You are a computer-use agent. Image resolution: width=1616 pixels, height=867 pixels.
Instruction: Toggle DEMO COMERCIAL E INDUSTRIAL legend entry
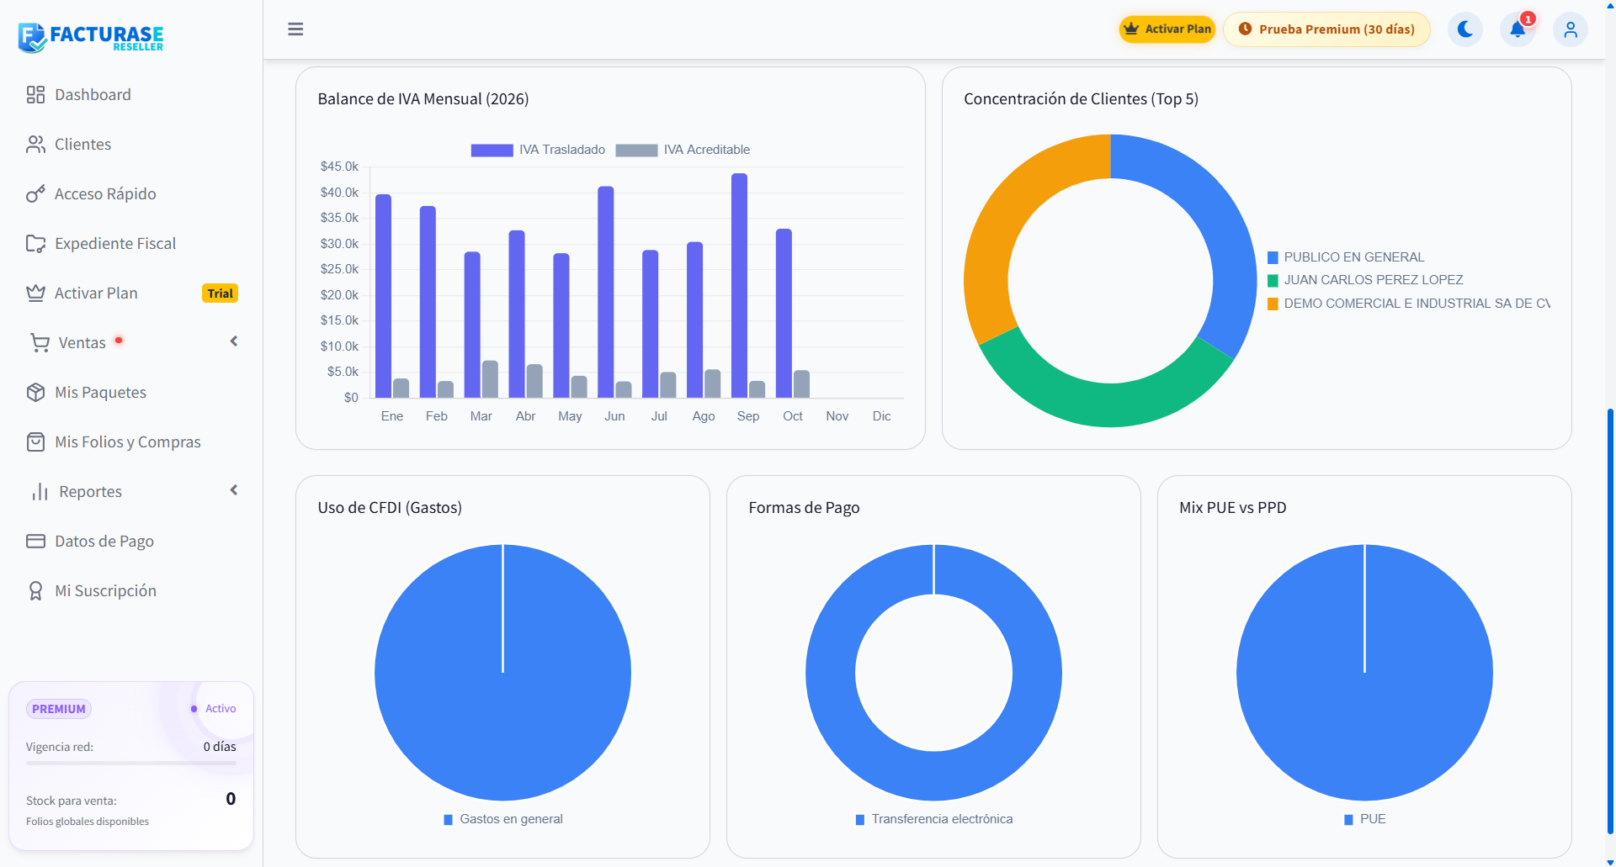click(1409, 304)
